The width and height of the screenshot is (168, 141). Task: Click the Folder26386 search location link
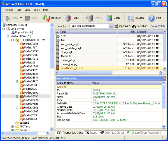157,26
